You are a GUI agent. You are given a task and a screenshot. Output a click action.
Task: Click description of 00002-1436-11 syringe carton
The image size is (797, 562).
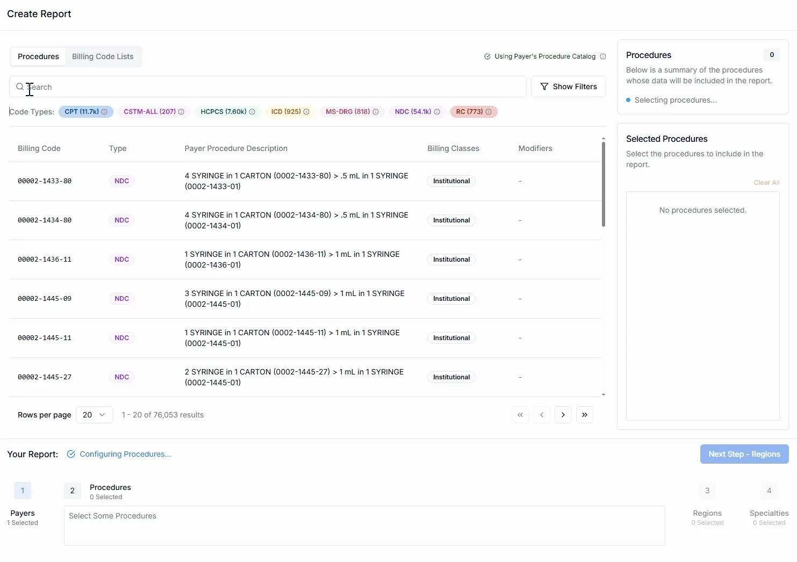(292, 260)
